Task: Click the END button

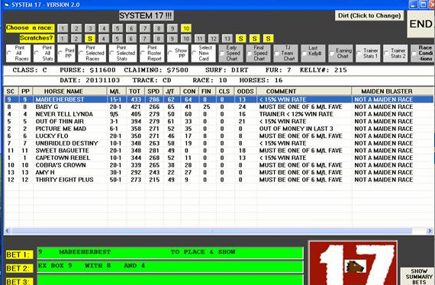Action: point(420,24)
